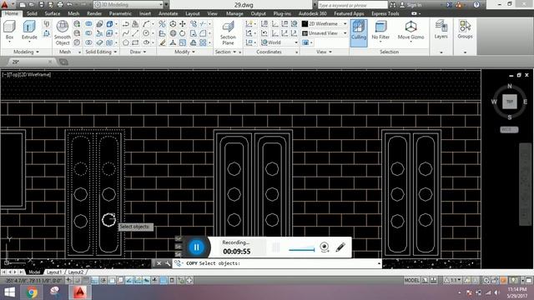Expand the Draw panel
534x300 pixels.
pos(139,52)
